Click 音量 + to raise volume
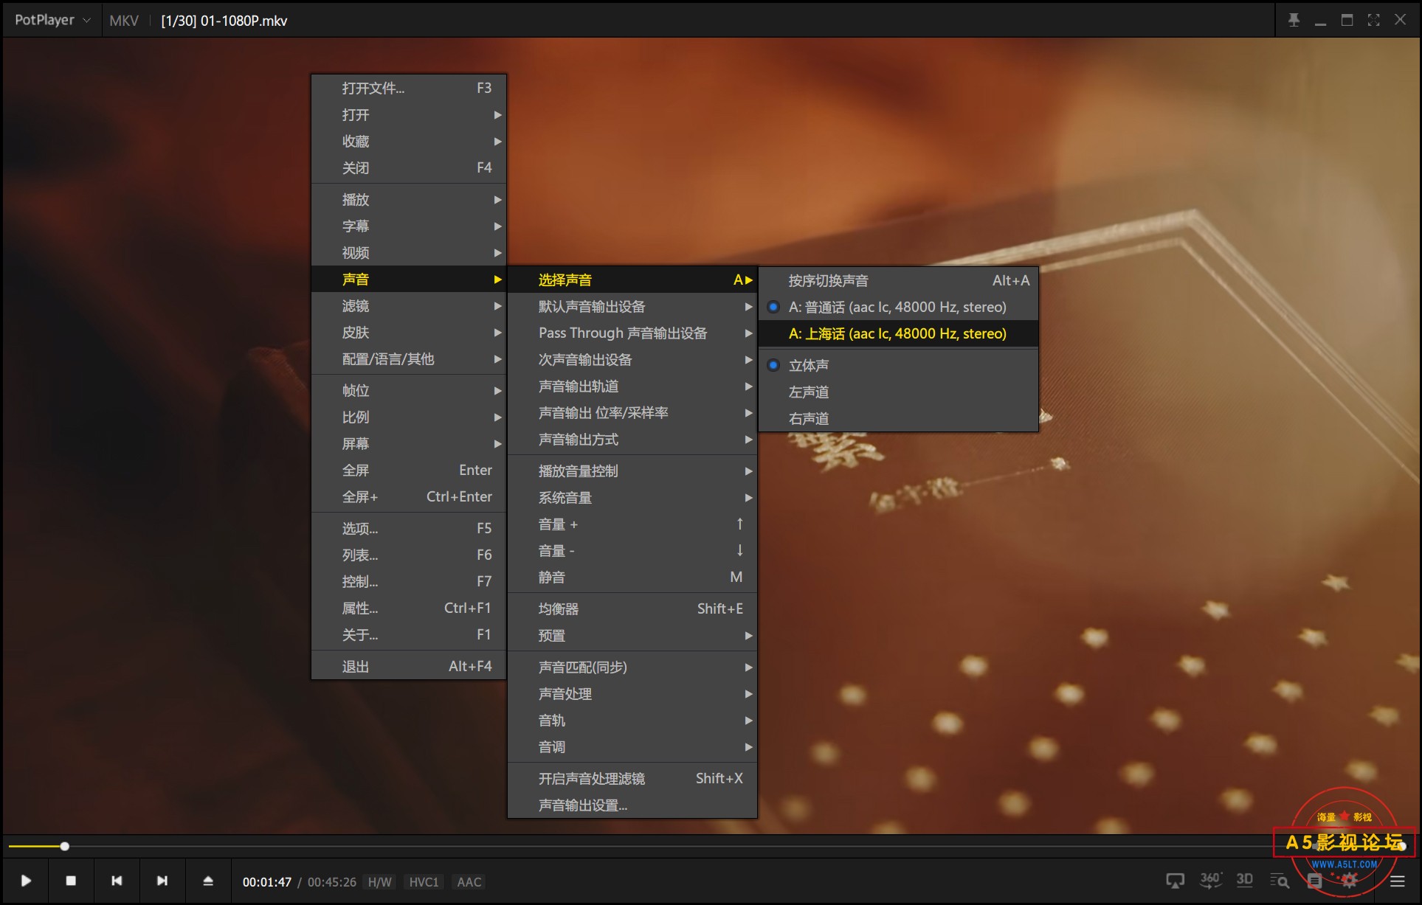 632,524
